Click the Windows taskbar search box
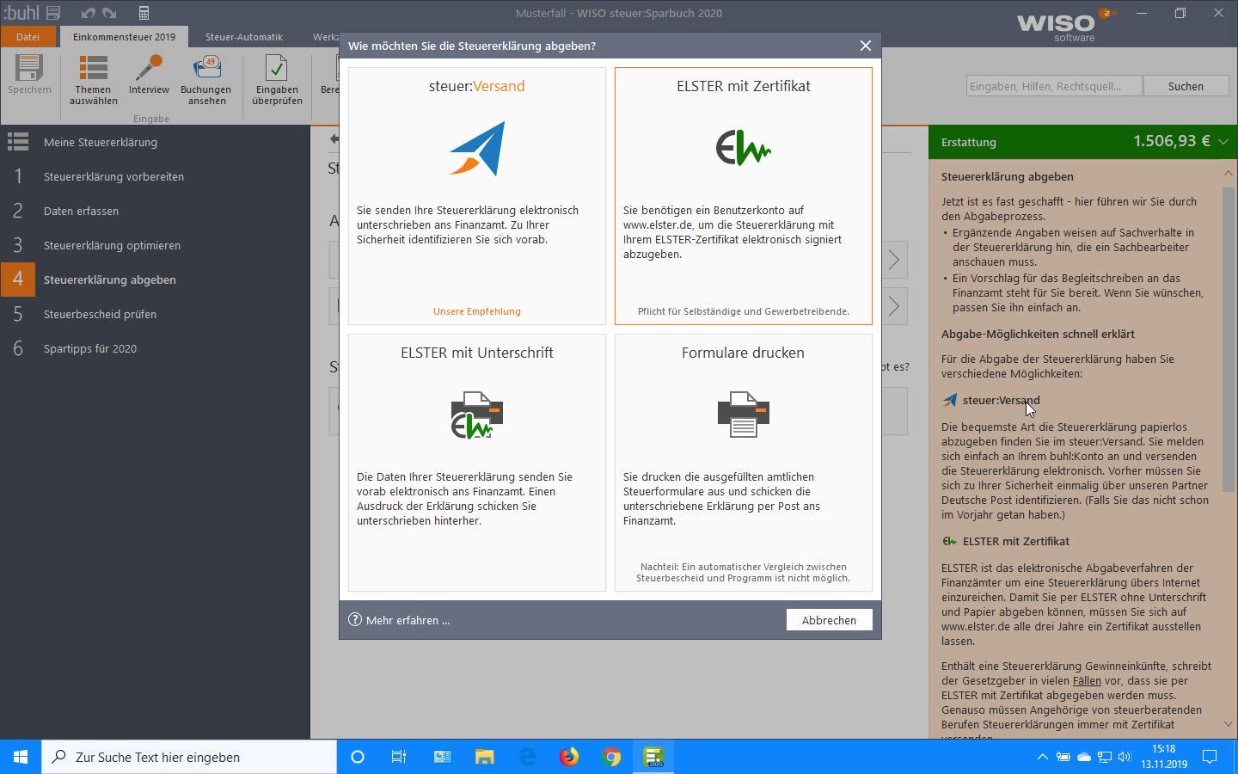Viewport: 1238px width, 774px height. [x=189, y=757]
